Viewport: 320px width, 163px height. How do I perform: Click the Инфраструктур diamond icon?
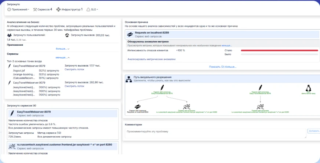click(x=58, y=10)
